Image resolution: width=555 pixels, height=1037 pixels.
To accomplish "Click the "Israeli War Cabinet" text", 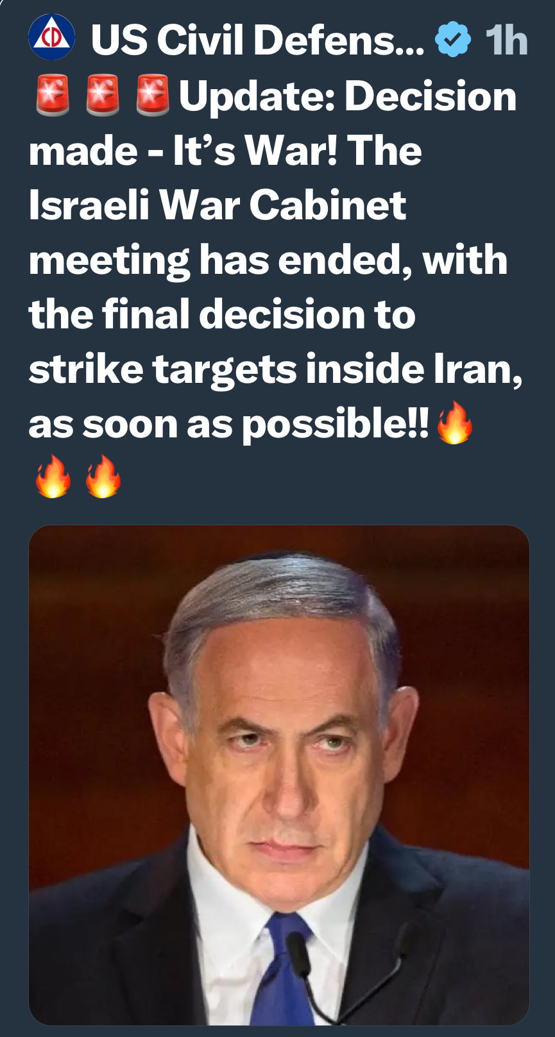I will 218,205.
